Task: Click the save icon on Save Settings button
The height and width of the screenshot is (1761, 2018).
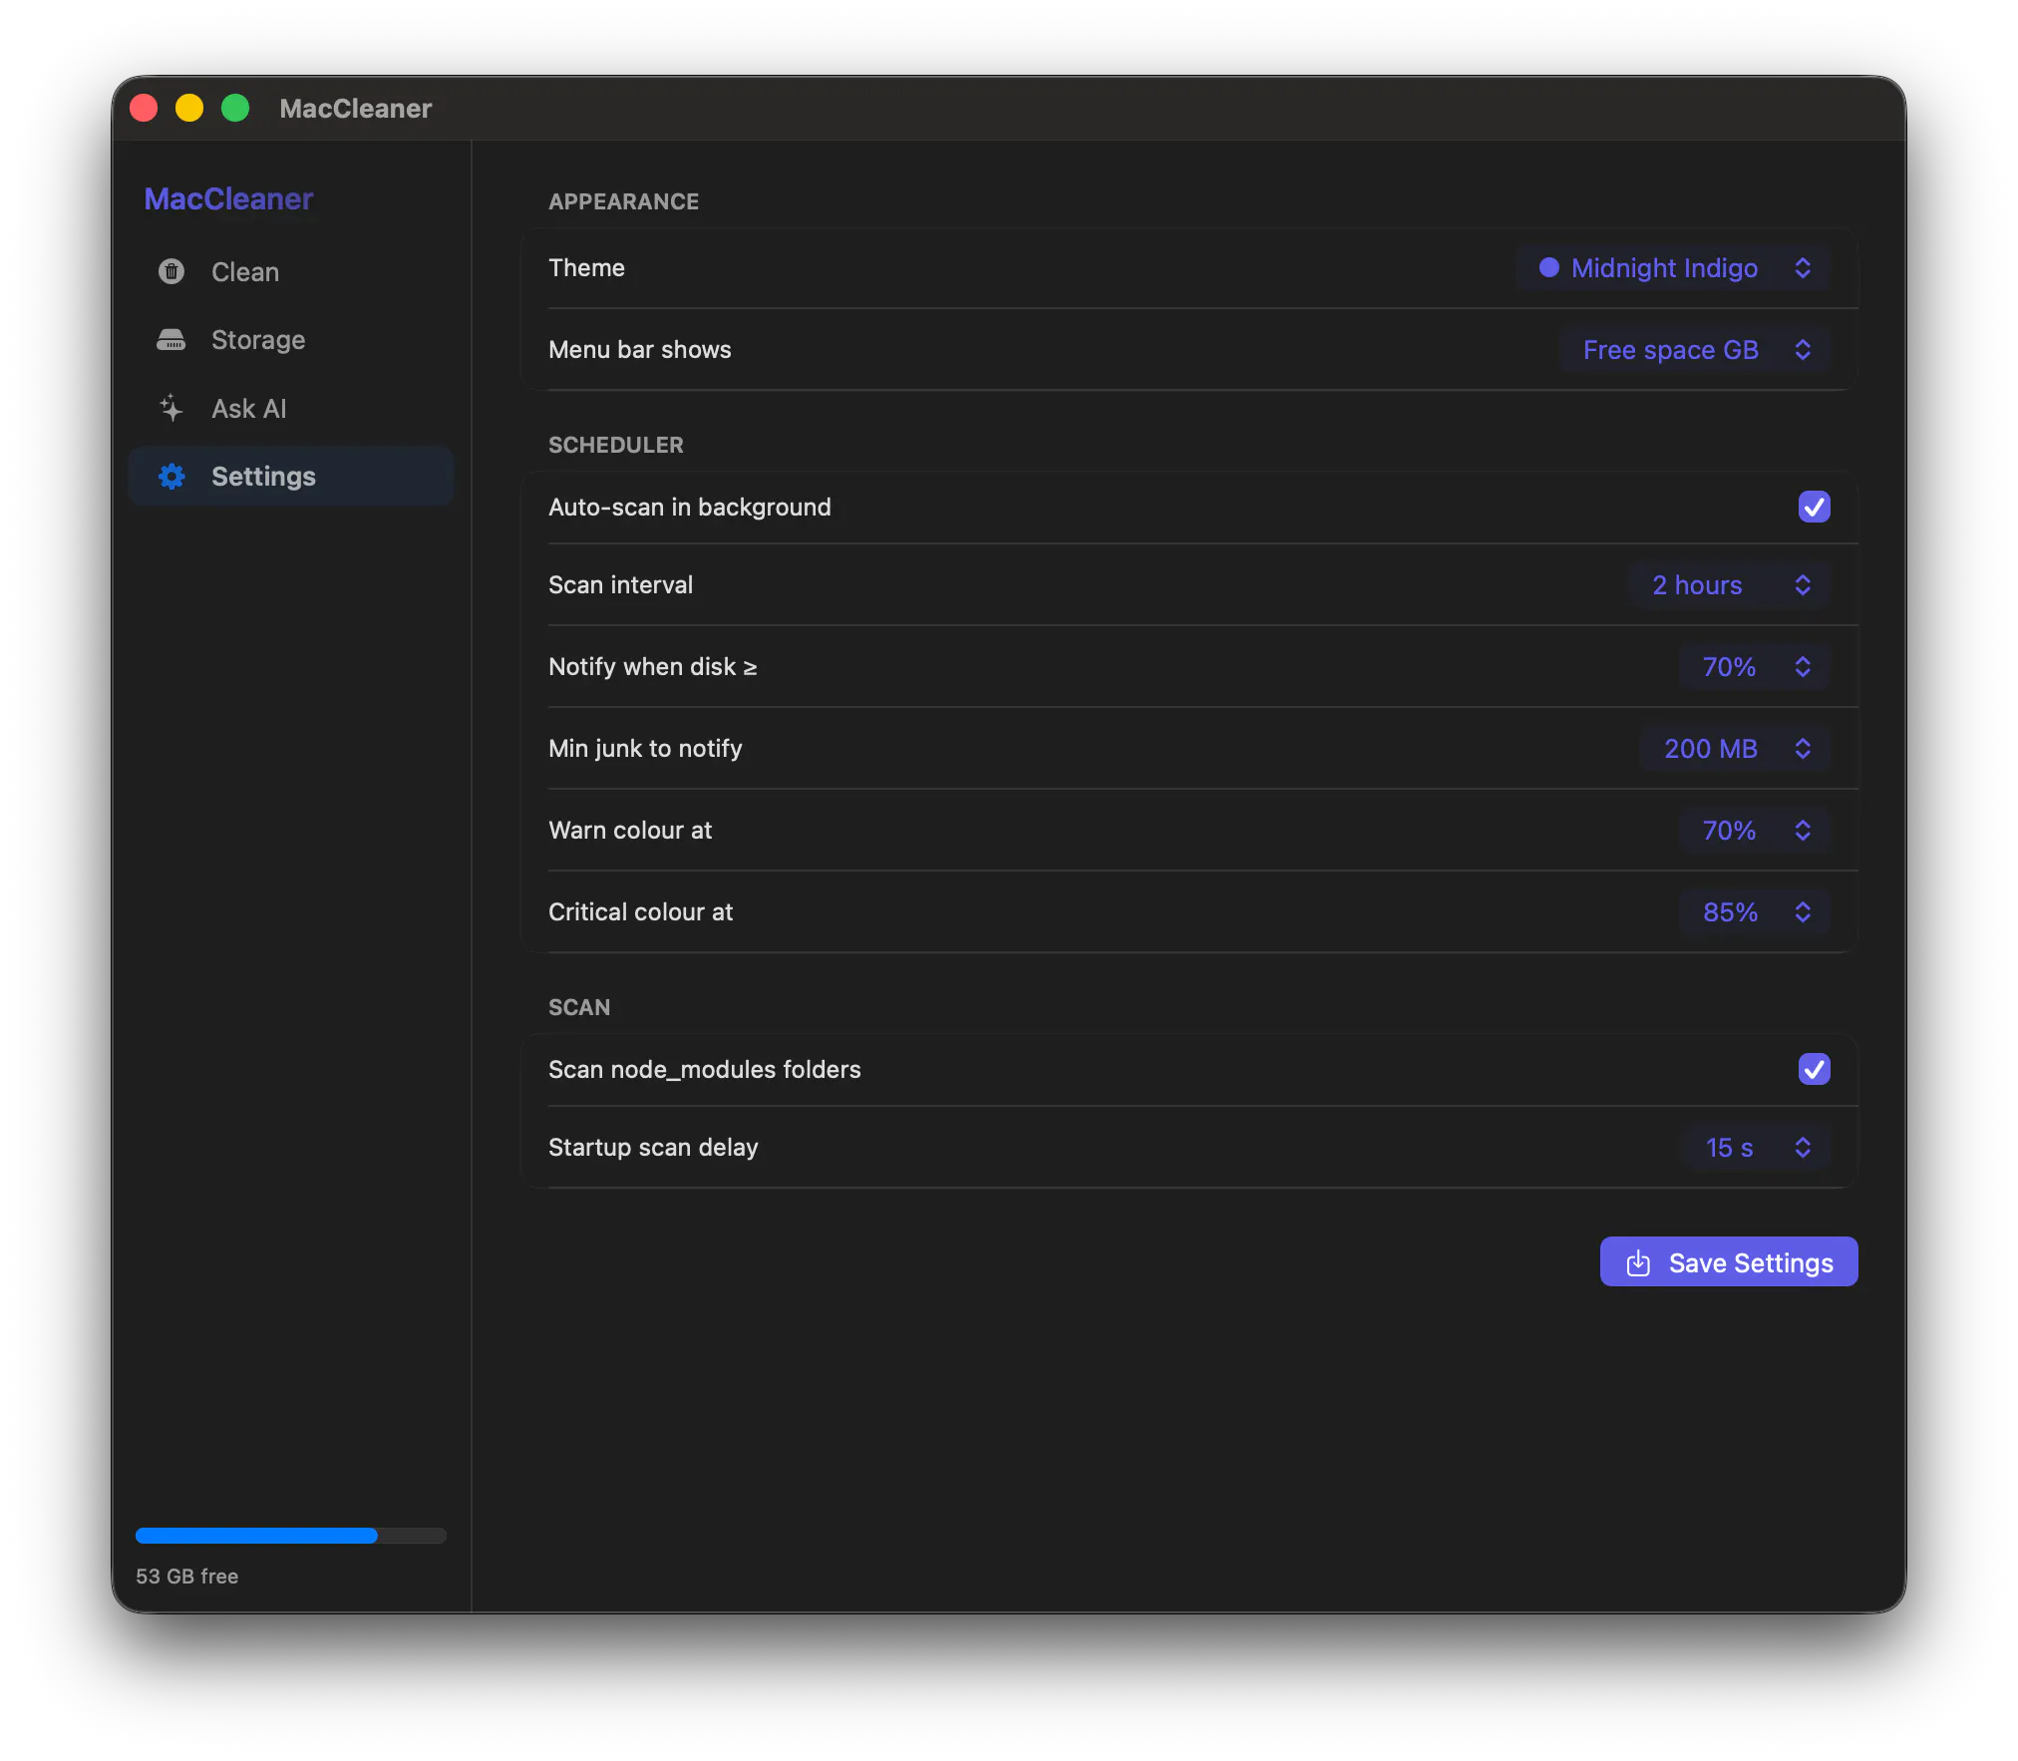Action: coord(1638,1263)
